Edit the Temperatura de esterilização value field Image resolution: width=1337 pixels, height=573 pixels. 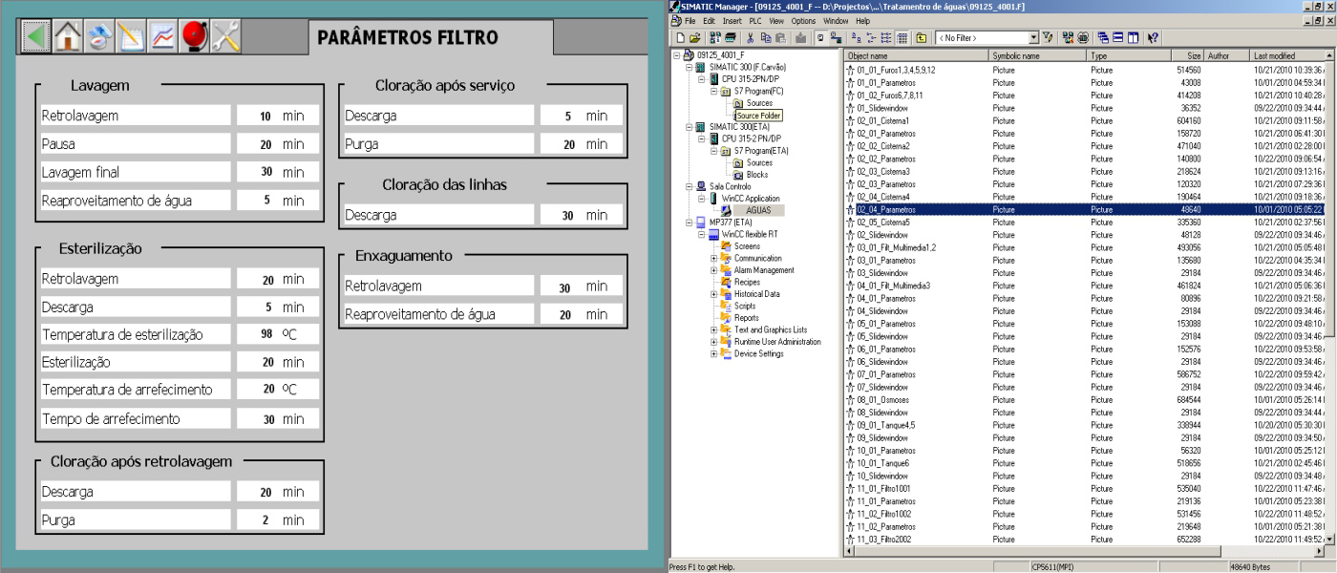pos(278,335)
